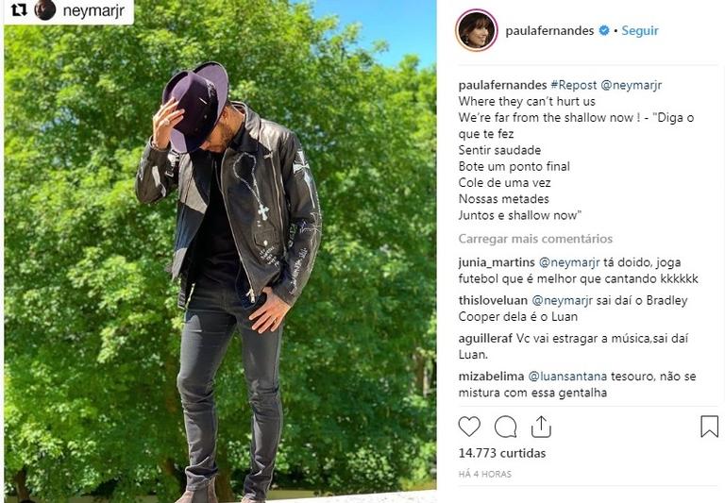Visit junia_martins commenter profile
The image size is (725, 503).
[x=497, y=262]
